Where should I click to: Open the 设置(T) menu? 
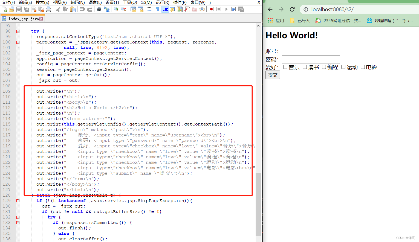112,2
